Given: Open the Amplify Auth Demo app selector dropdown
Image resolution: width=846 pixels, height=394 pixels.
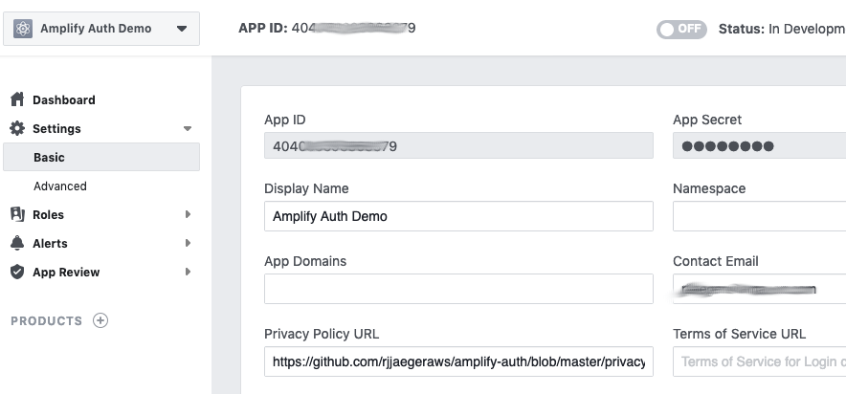Looking at the screenshot, I should click(101, 29).
